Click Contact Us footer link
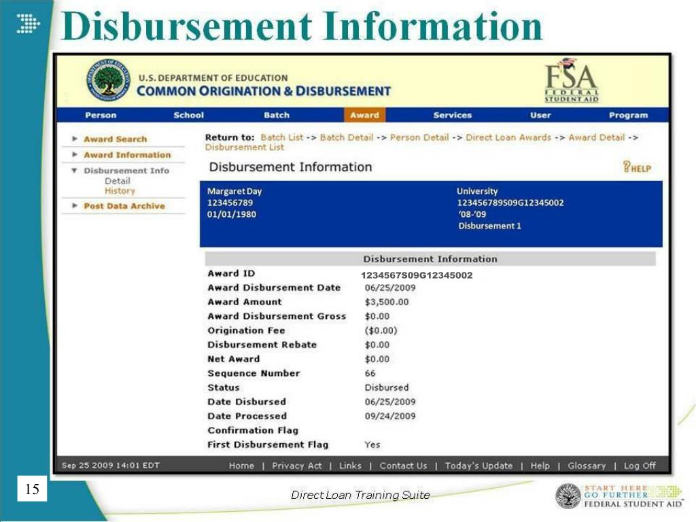The width and height of the screenshot is (696, 522). click(403, 466)
